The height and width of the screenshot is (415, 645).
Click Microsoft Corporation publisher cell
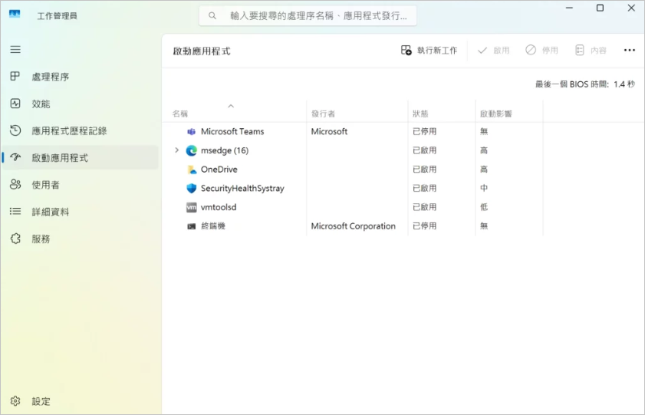tap(353, 226)
